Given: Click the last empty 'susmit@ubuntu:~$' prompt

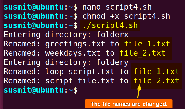Looking at the screenshot, I should click(x=41, y=90).
